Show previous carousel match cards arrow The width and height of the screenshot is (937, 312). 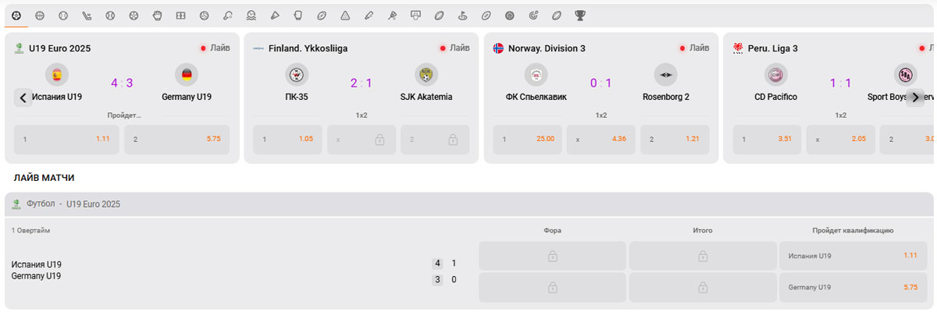[23, 97]
